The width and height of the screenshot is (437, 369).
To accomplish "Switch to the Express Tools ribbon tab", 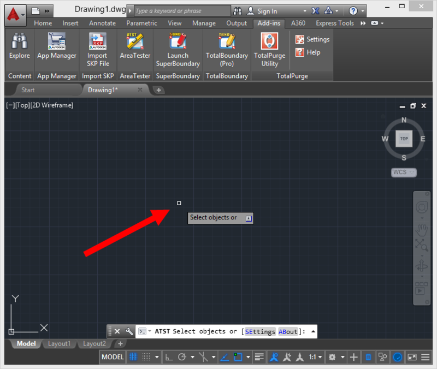I will point(335,23).
